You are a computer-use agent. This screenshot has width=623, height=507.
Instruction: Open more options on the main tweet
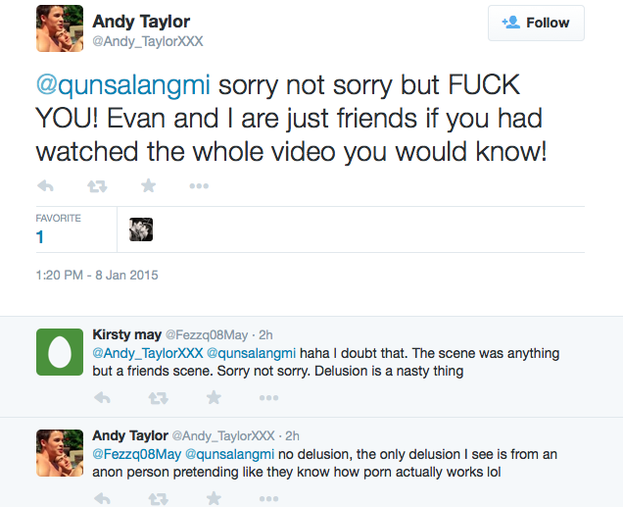(x=199, y=185)
